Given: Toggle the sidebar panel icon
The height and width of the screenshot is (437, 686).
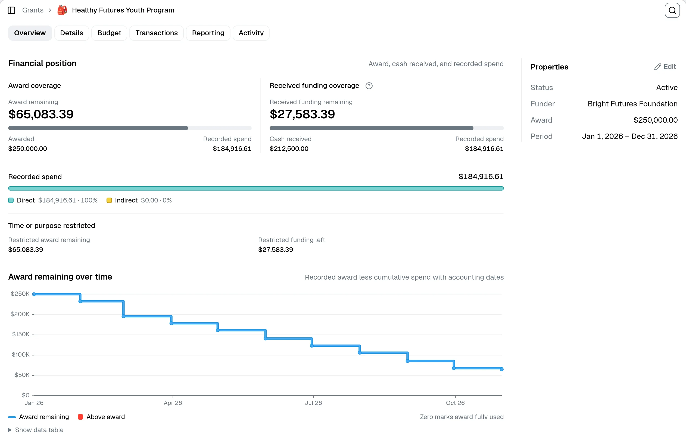Looking at the screenshot, I should (x=11, y=10).
